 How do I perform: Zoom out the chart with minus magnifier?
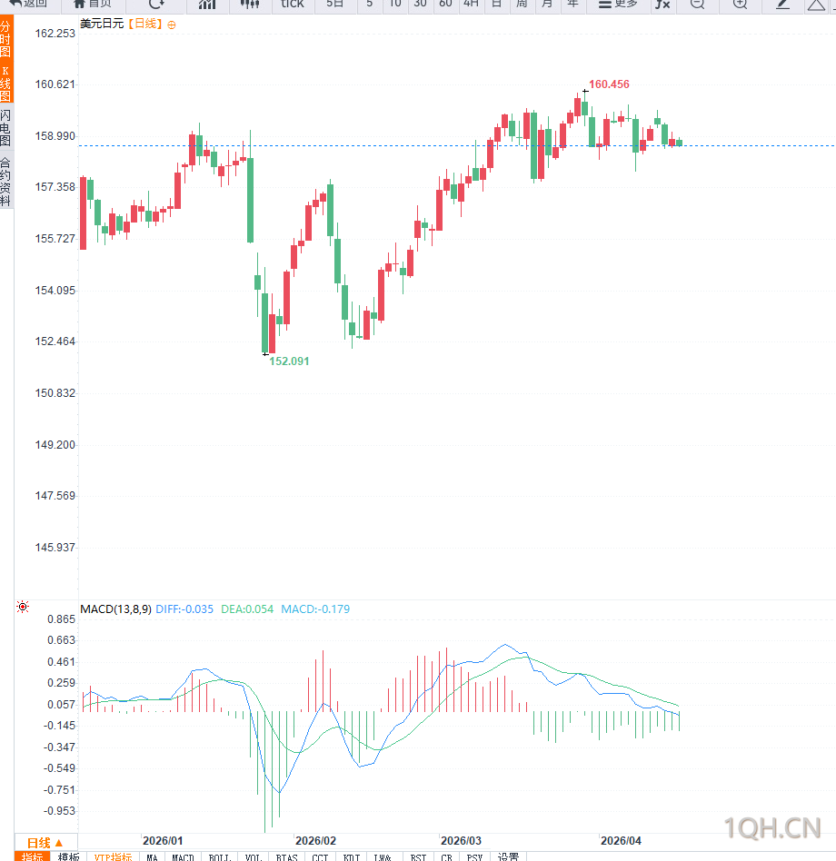pyautogui.click(x=698, y=4)
